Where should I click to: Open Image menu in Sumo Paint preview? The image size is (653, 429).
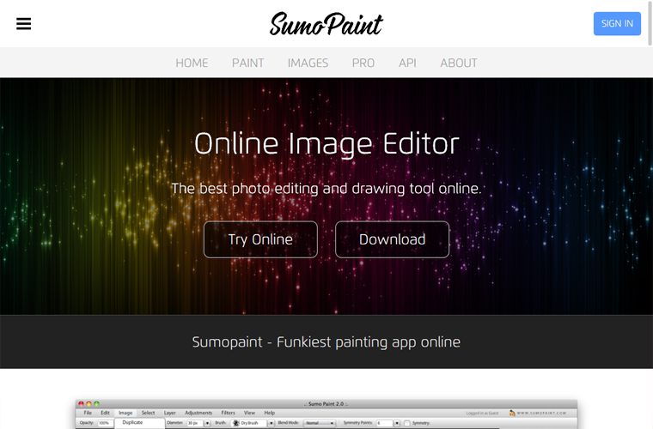coord(125,413)
